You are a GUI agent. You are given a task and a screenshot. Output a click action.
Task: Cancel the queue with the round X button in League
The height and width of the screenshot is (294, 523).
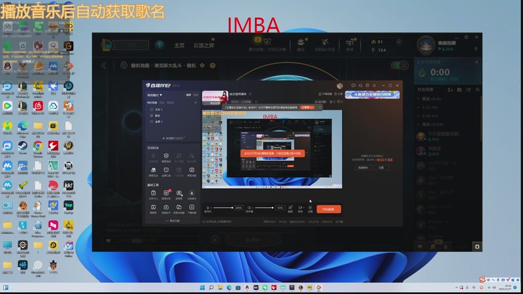click(x=215, y=240)
